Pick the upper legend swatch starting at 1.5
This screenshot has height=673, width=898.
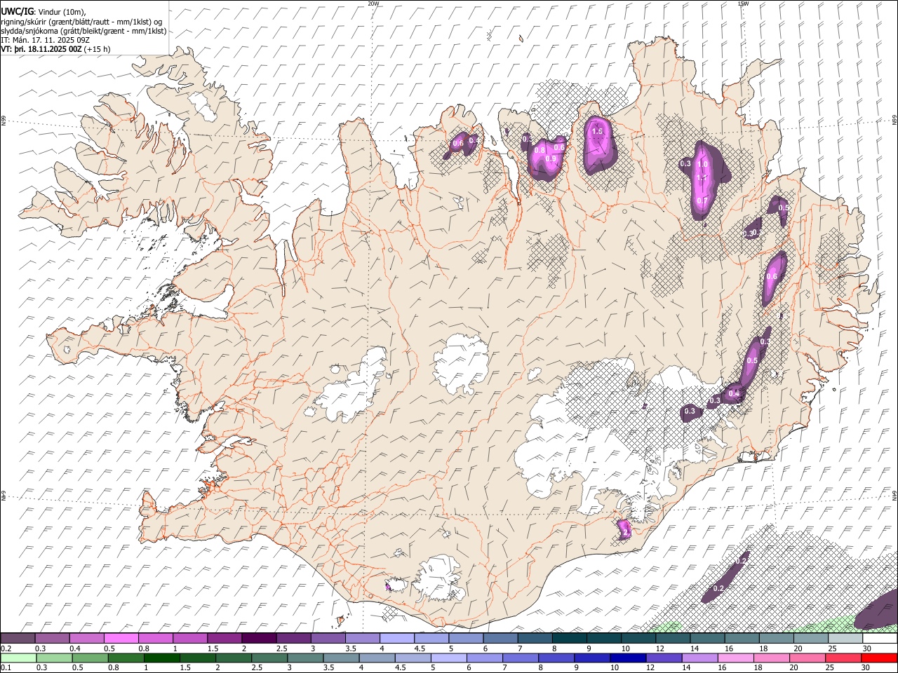(224, 638)
